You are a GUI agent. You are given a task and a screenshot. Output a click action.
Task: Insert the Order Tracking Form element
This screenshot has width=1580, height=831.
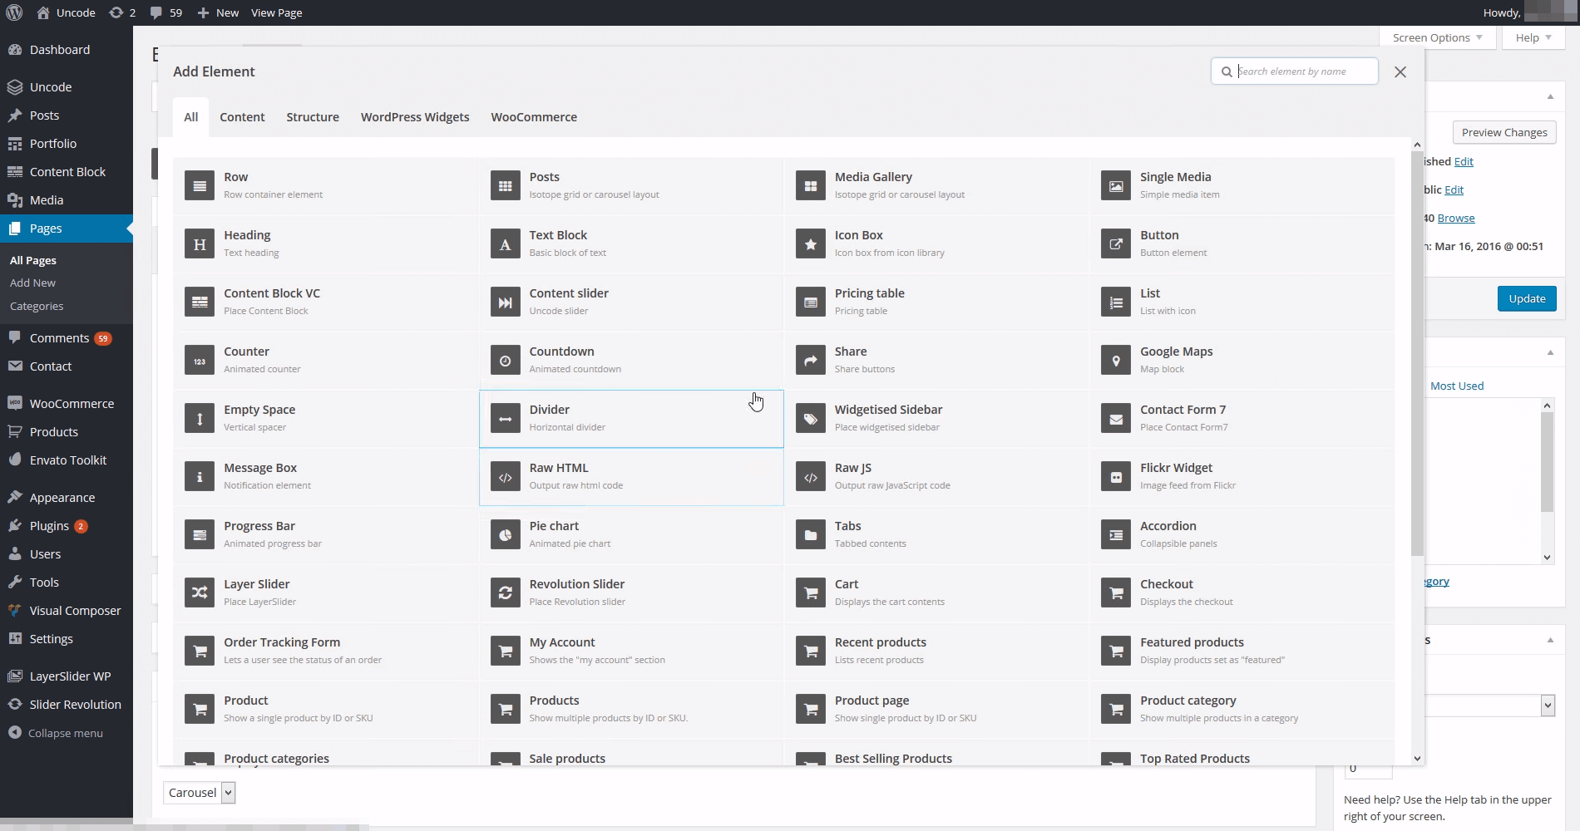pyautogui.click(x=325, y=652)
